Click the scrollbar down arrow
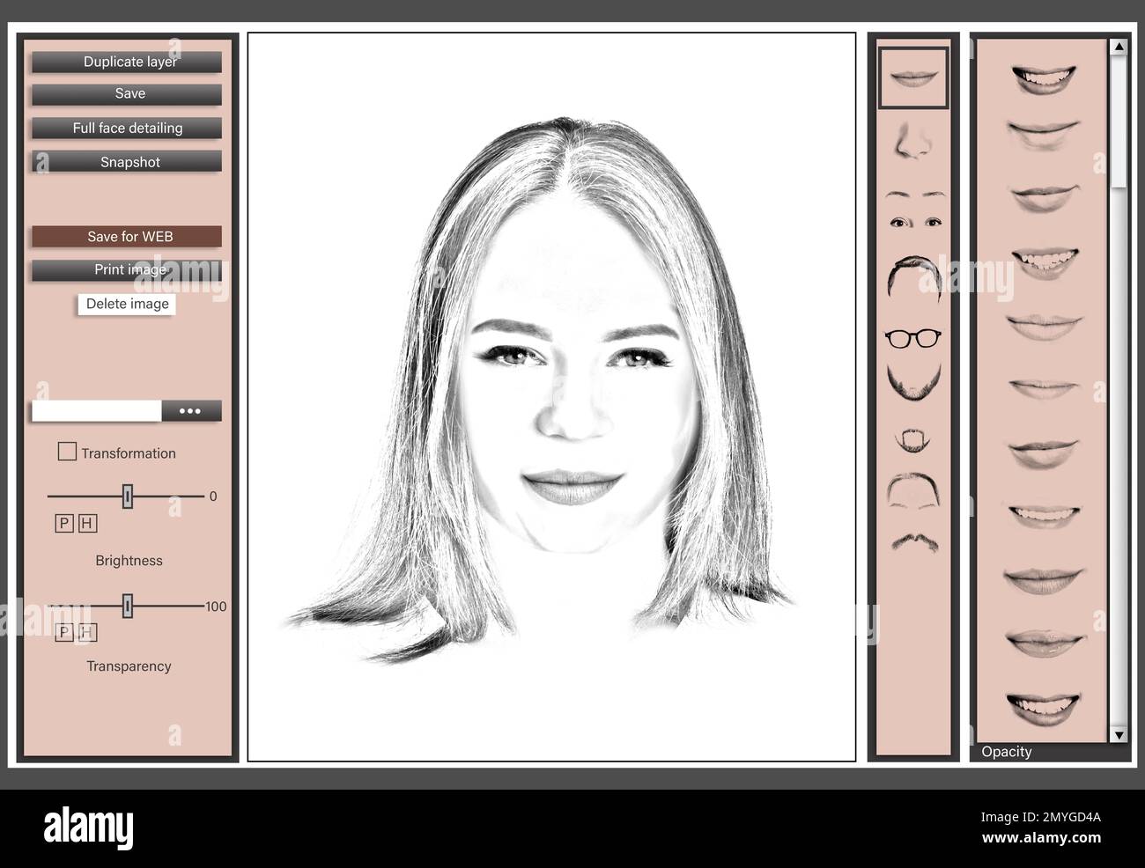 point(1119,734)
